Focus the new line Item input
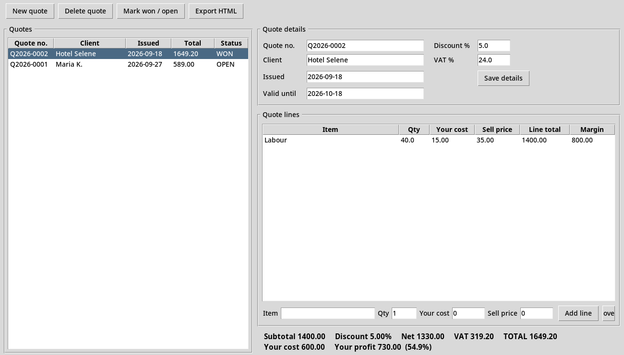The width and height of the screenshot is (624, 355). [x=328, y=313]
